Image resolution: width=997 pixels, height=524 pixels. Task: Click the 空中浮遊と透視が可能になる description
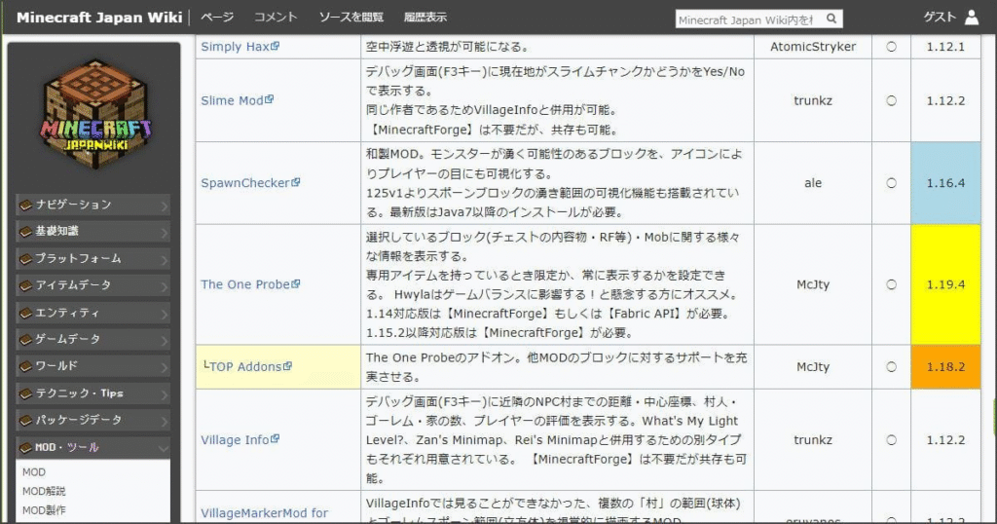point(447,47)
